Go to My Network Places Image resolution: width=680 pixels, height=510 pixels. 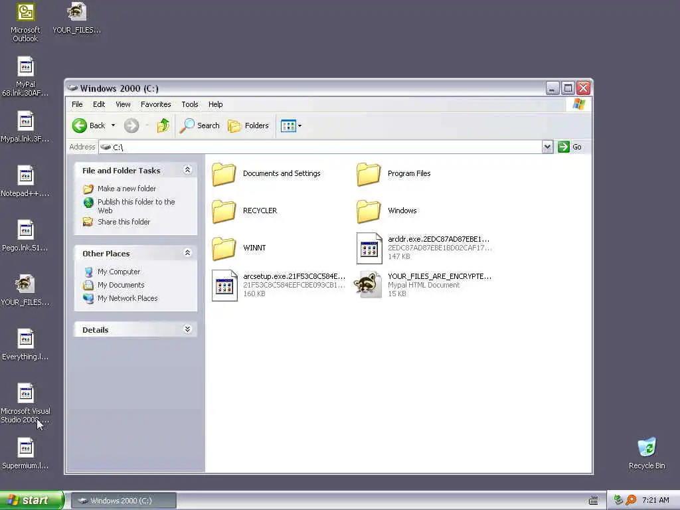coord(127,298)
